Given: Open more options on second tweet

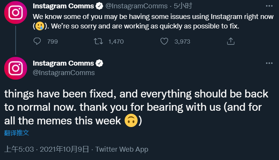Looking at the screenshot, I should coord(269,63).
